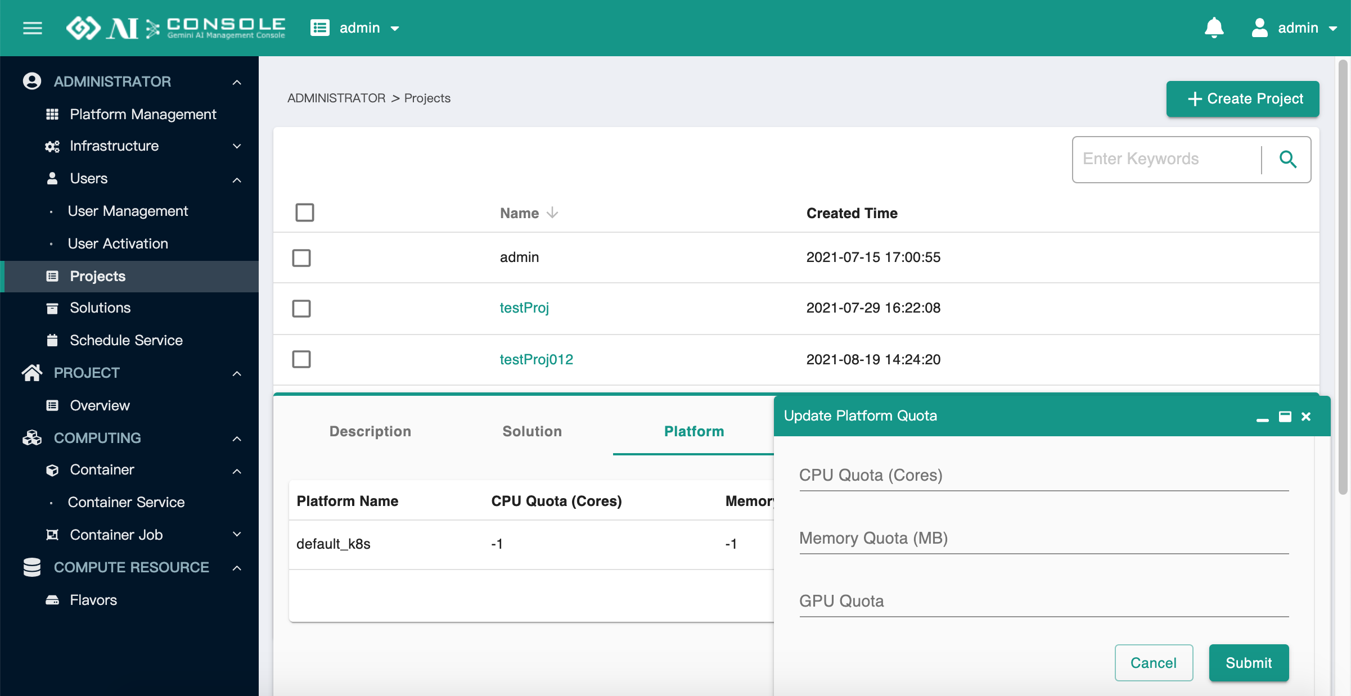Click the AI Console logo
Viewport: 1351px width, 696px height.
point(175,28)
